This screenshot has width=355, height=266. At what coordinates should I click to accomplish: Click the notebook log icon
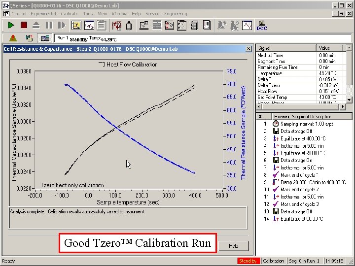coord(207,25)
